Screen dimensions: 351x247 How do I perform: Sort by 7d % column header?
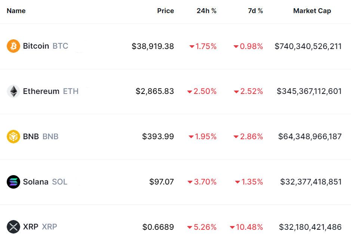coord(255,11)
